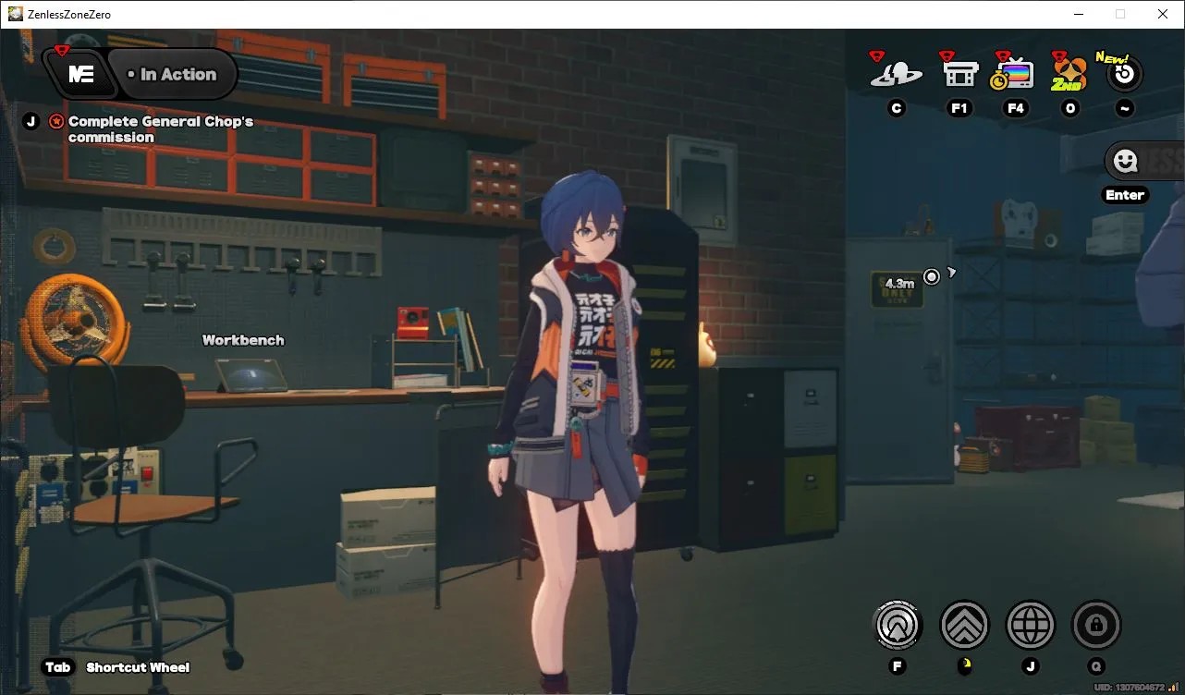Click the F key hint
The width and height of the screenshot is (1185, 695).
point(898,666)
